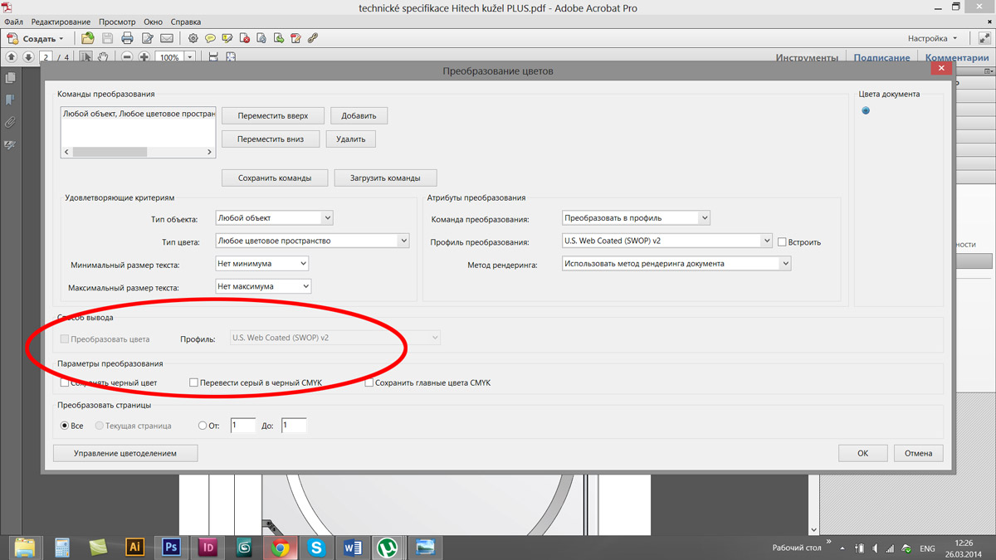Viewport: 996px width, 560px height.
Task: Enable the Встроить checkbox
Action: 782,242
